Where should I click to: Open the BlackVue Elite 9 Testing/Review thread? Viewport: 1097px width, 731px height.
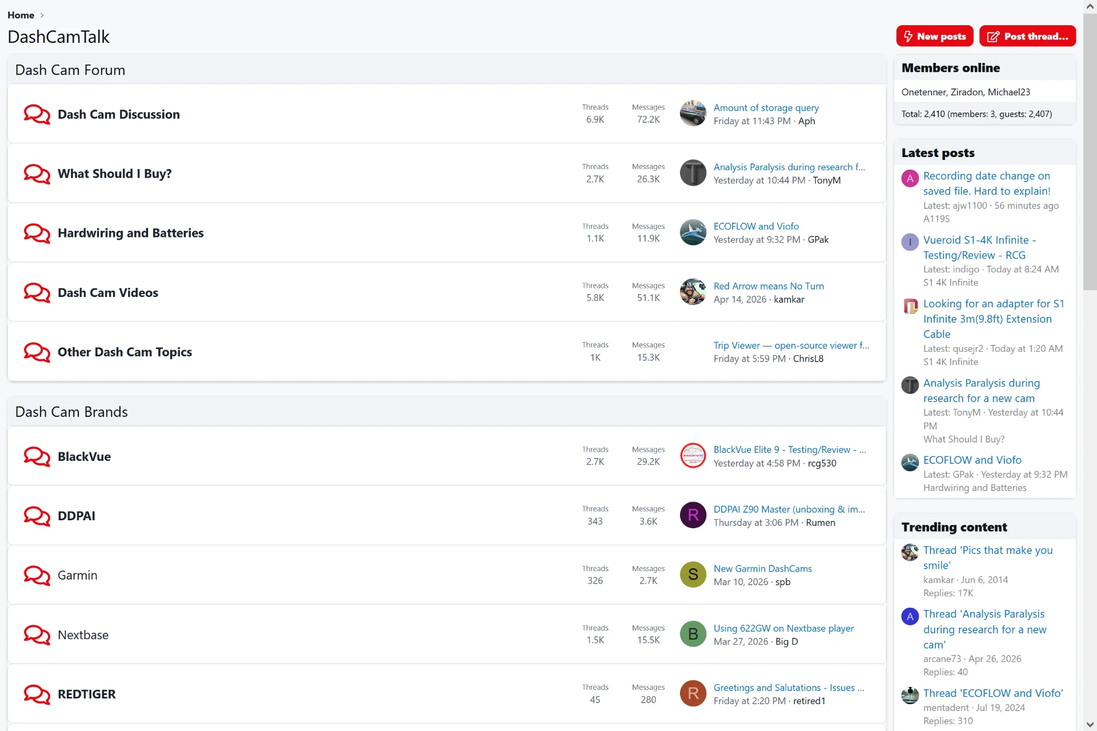[790, 449]
